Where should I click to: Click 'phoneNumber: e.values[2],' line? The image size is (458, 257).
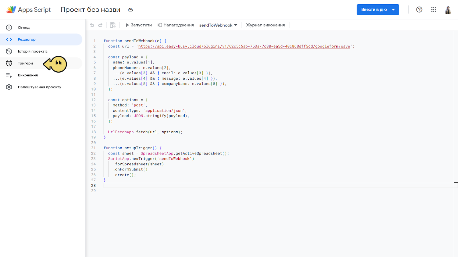pyautogui.click(x=142, y=68)
